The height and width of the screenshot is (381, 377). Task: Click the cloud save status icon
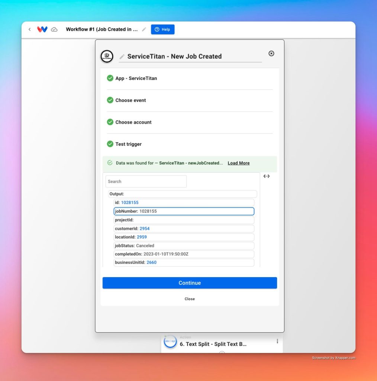(54, 29)
